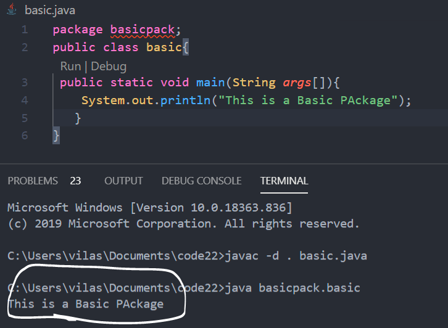448x328 pixels.
Task: Click the args parameter in main
Action: [297, 83]
